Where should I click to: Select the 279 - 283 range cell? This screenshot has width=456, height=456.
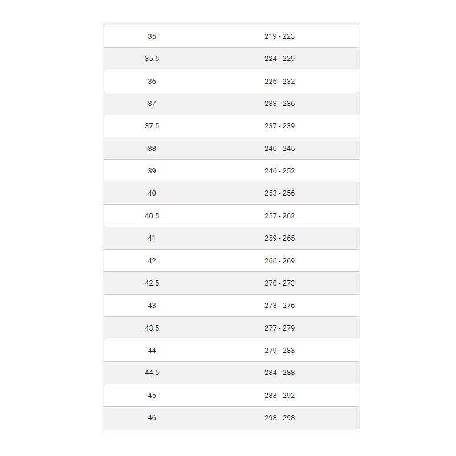[x=279, y=351]
